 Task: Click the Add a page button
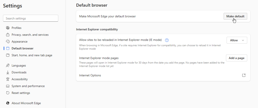(x=236, y=58)
